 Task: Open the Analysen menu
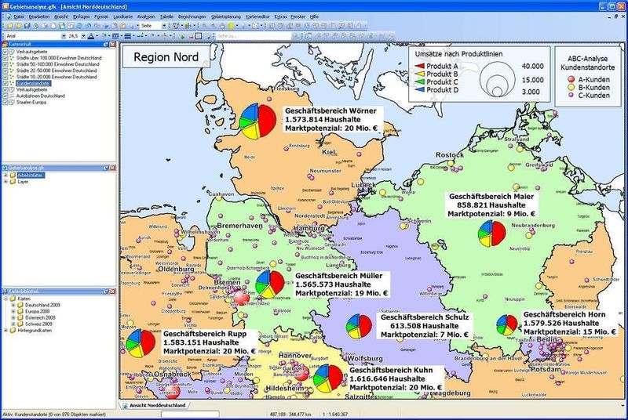(146, 16)
